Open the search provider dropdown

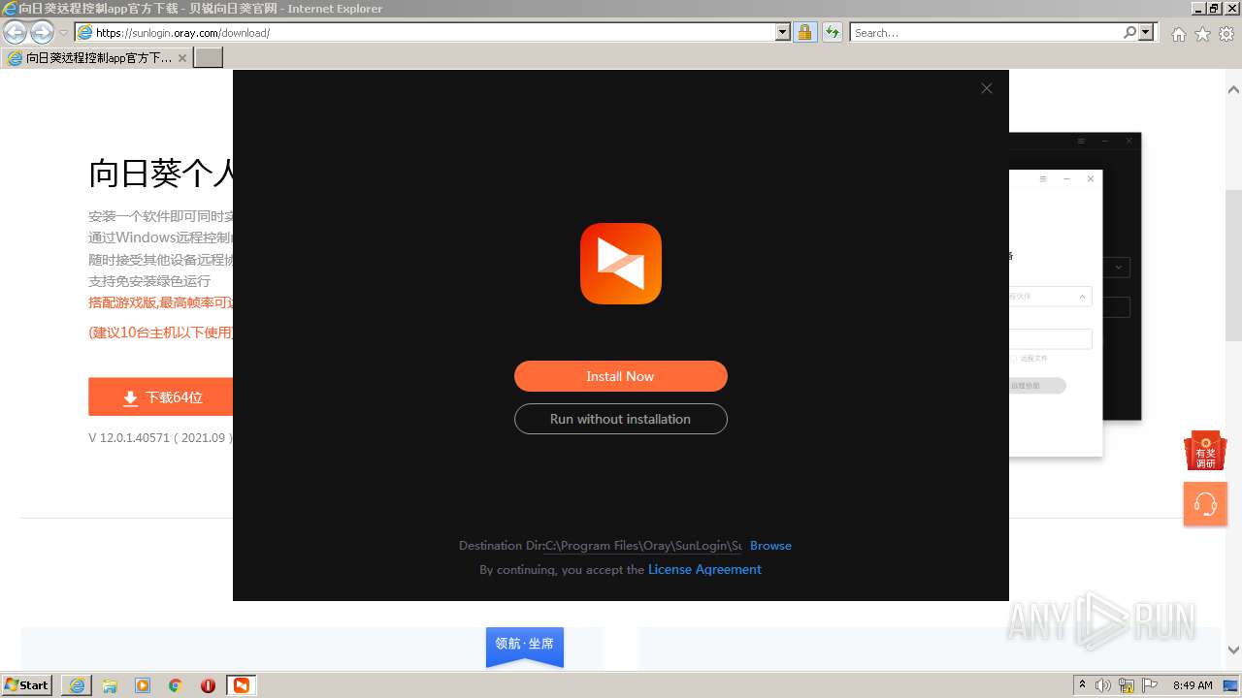[x=1147, y=33]
